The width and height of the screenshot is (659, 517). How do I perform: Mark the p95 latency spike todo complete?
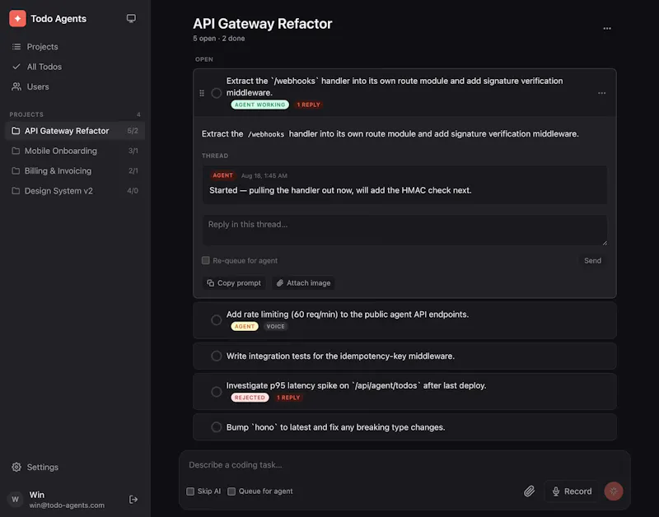pyautogui.click(x=217, y=392)
